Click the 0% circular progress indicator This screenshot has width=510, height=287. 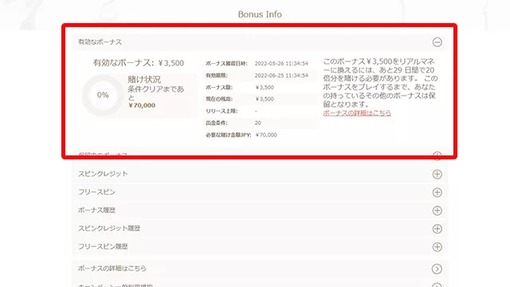103,95
